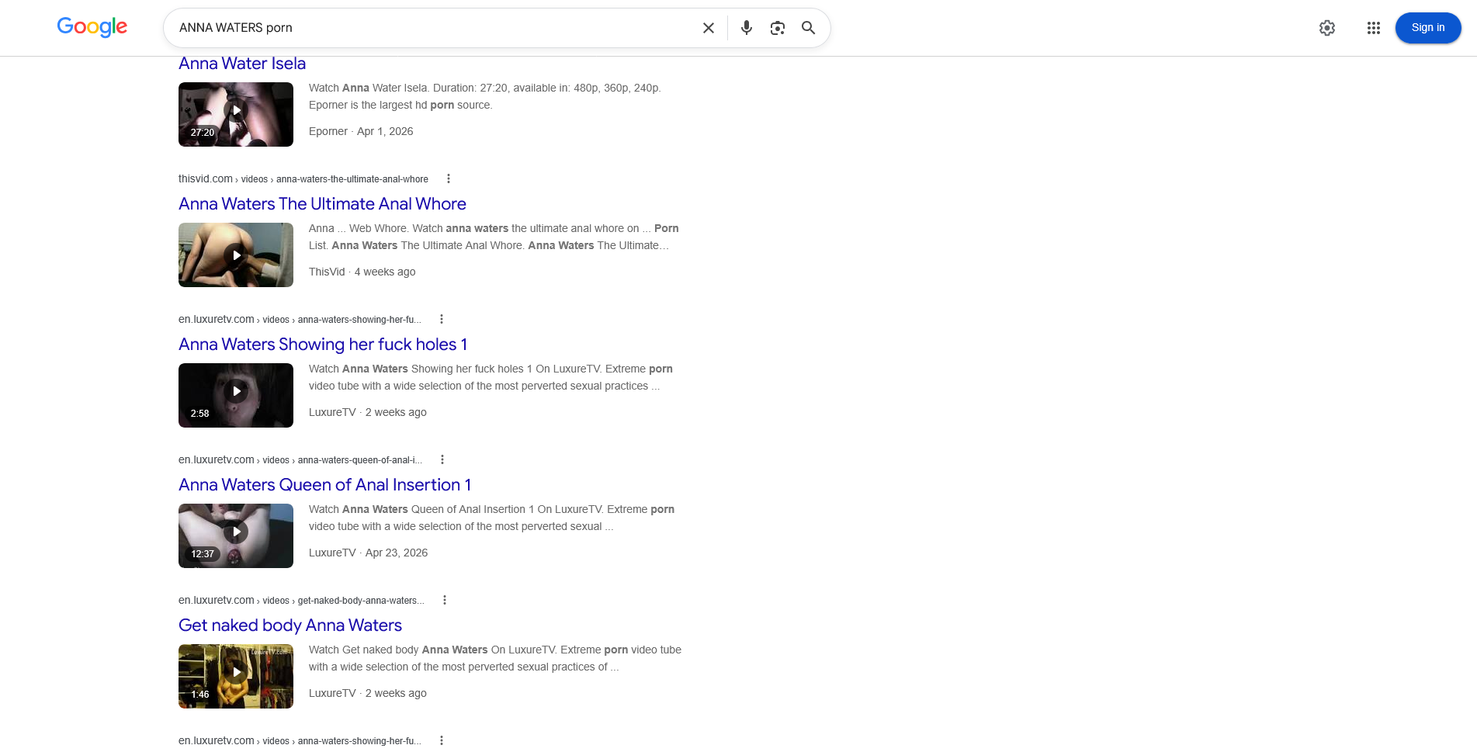Open the video thumbnail lasting 1:46
Image resolution: width=1477 pixels, height=752 pixels.
pos(236,676)
